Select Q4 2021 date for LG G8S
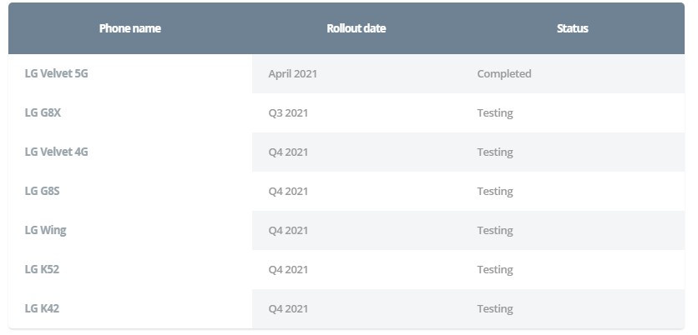Image resolution: width=698 pixels, height=335 pixels. [x=288, y=191]
